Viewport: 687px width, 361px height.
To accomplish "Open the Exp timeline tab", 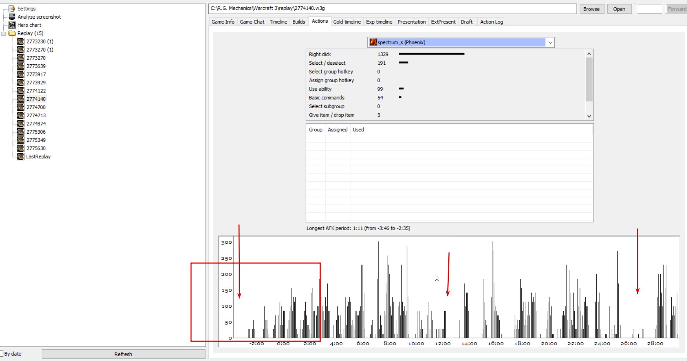I will (x=379, y=22).
